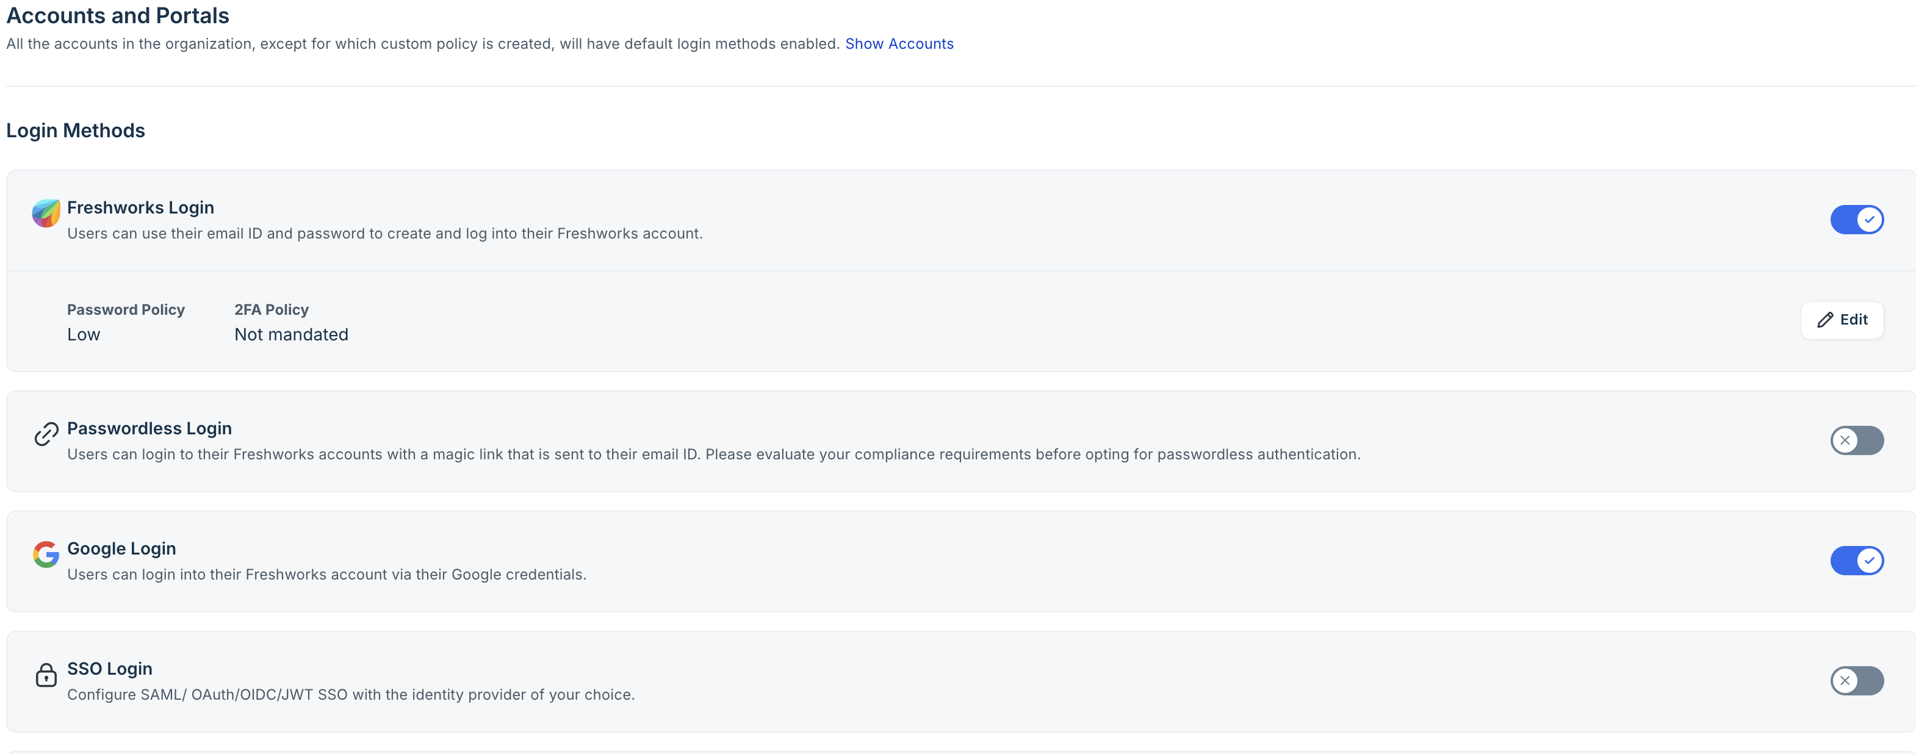Turn off the Google Login toggle

point(1856,561)
